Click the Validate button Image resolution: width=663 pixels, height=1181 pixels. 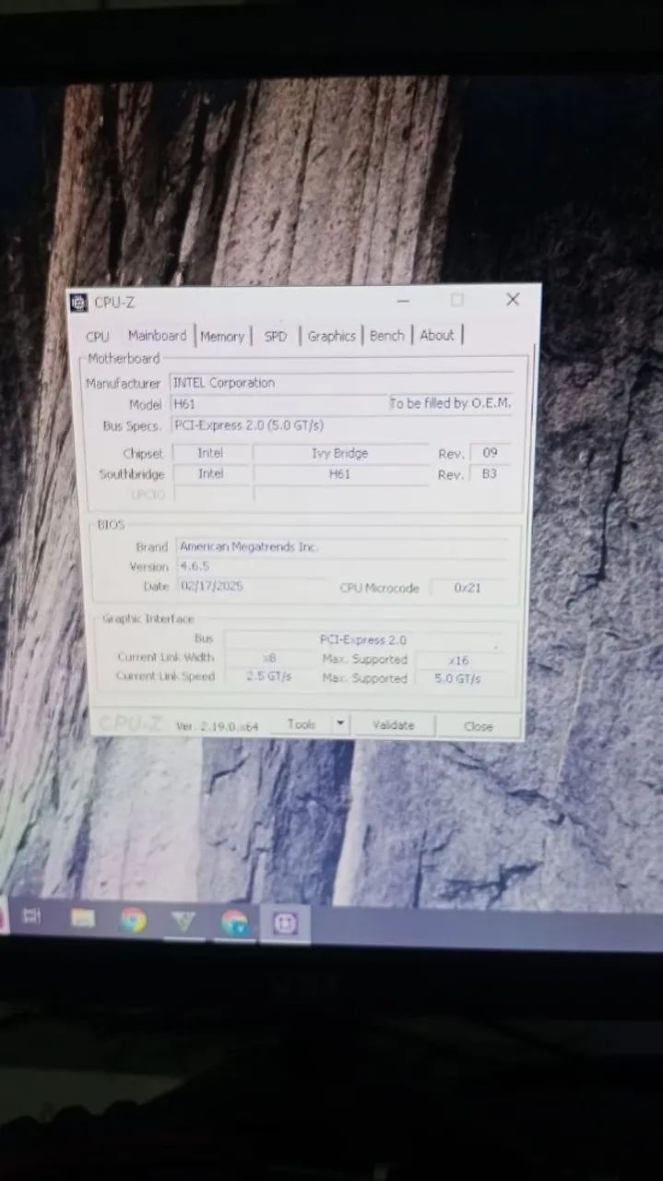point(394,725)
